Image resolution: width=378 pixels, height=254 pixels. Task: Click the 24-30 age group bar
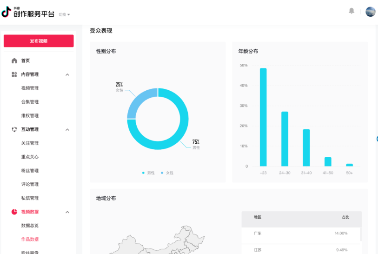click(x=285, y=139)
